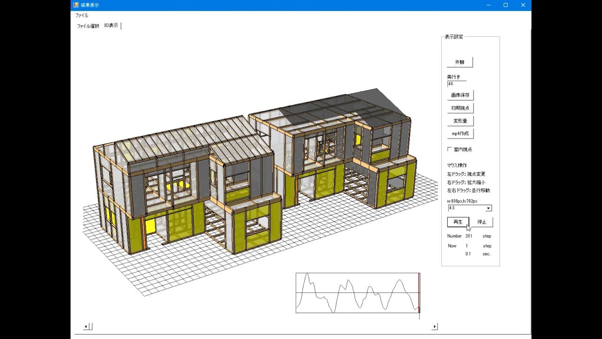602x339 pixels.
Task: Switch to the ファイル選択 tab
Action: coord(88,26)
